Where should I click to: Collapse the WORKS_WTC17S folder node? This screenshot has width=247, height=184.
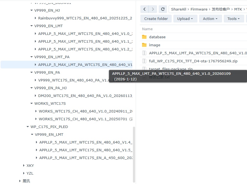pyautogui.click(x=32, y=103)
